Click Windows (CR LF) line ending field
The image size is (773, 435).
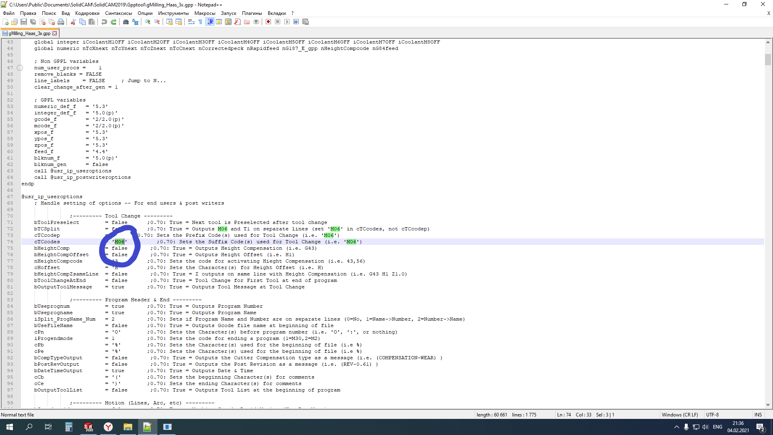point(680,414)
